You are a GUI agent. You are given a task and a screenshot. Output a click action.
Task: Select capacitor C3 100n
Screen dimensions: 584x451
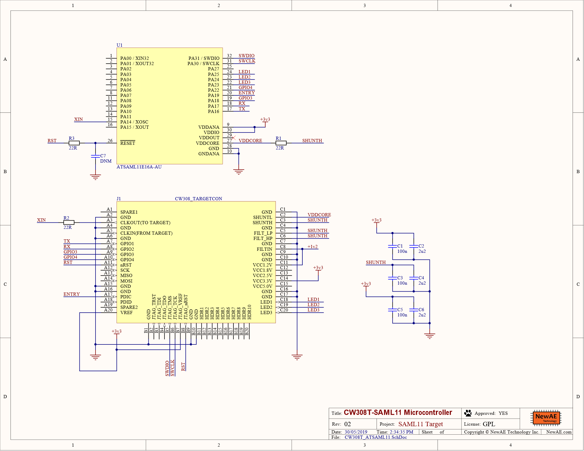(x=392, y=278)
